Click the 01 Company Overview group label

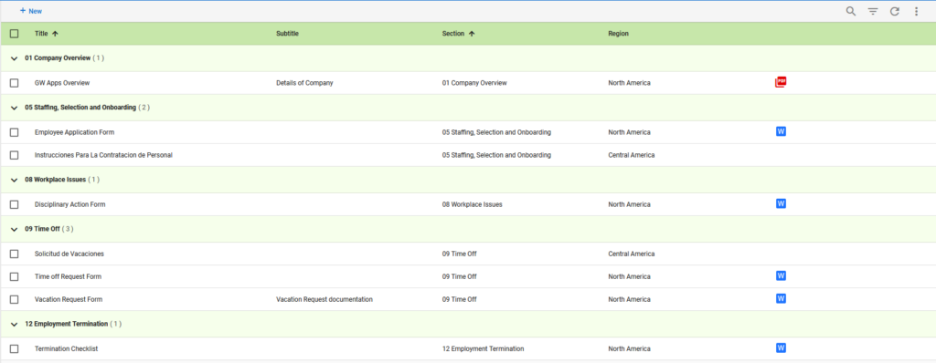(58, 58)
